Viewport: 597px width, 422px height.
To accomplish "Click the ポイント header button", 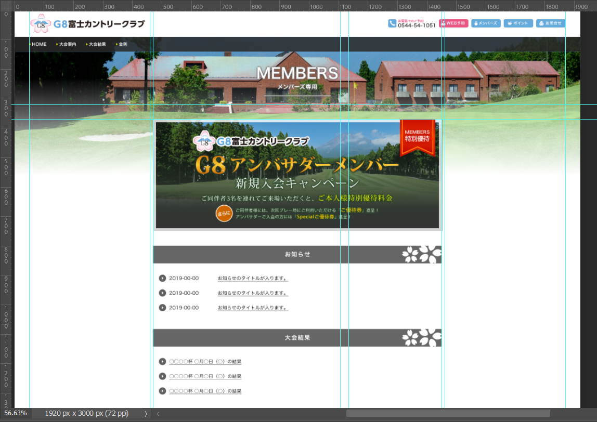I will tap(518, 23).
